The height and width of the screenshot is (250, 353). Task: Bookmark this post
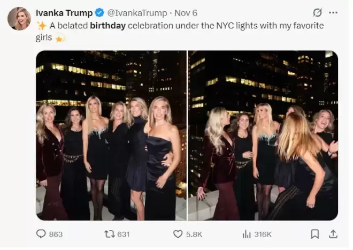pos(314,234)
